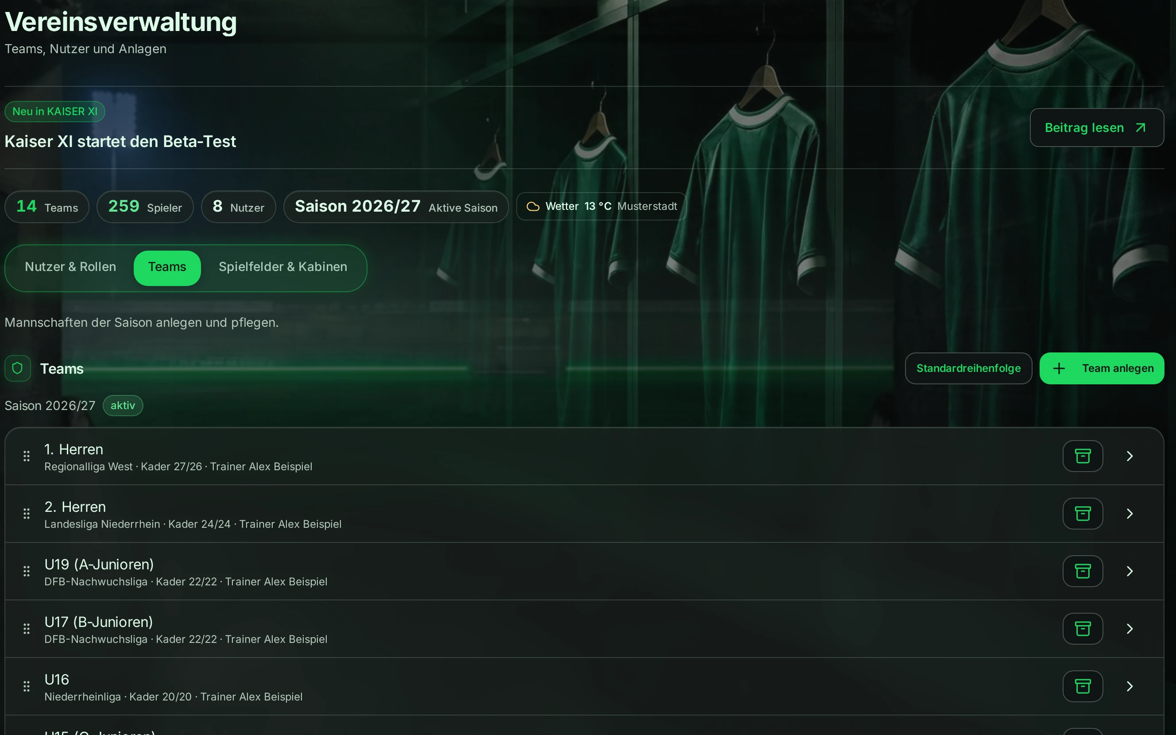The width and height of the screenshot is (1176, 735).
Task: Click the 1. Herren team name
Action: pyautogui.click(x=74, y=449)
